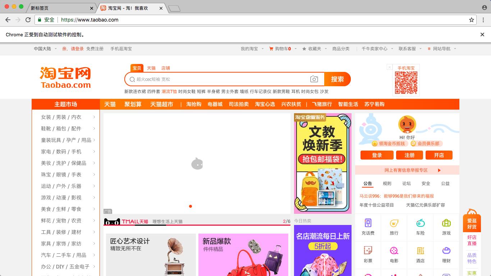Click the orange mascot user avatar

coord(407,124)
